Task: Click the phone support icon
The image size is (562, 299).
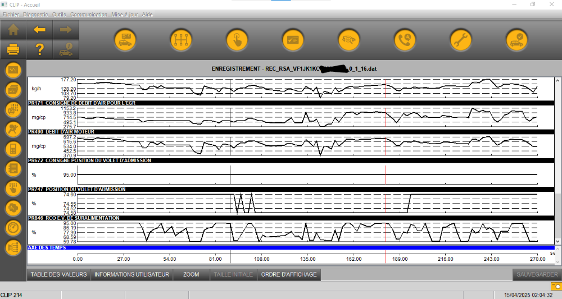Action: point(405,40)
